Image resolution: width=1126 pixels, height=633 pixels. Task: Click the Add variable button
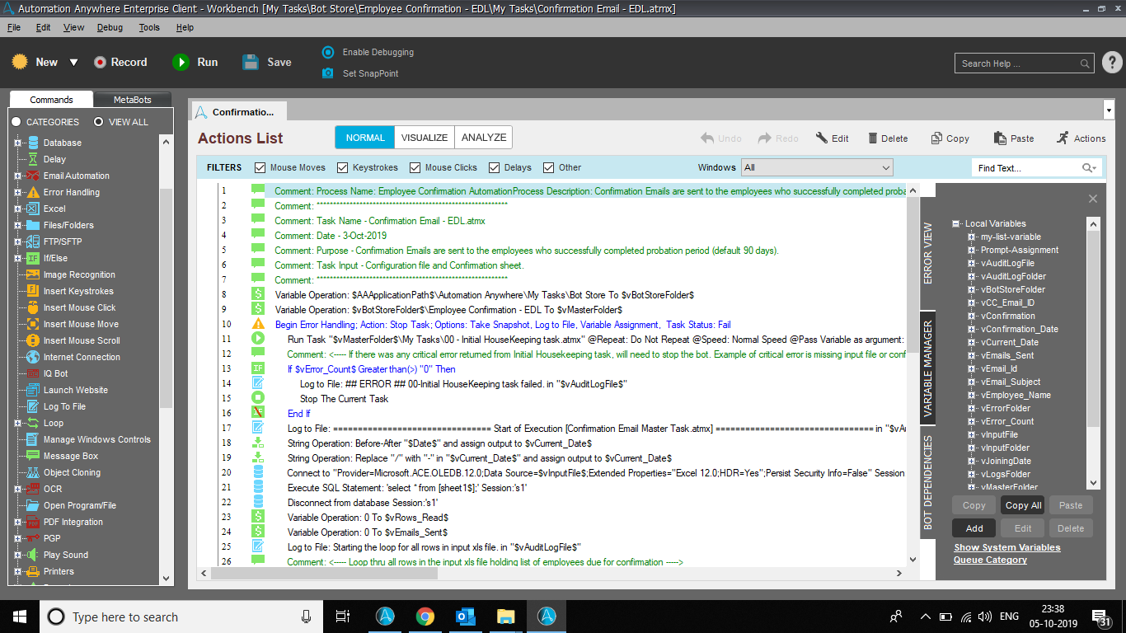coord(974,528)
